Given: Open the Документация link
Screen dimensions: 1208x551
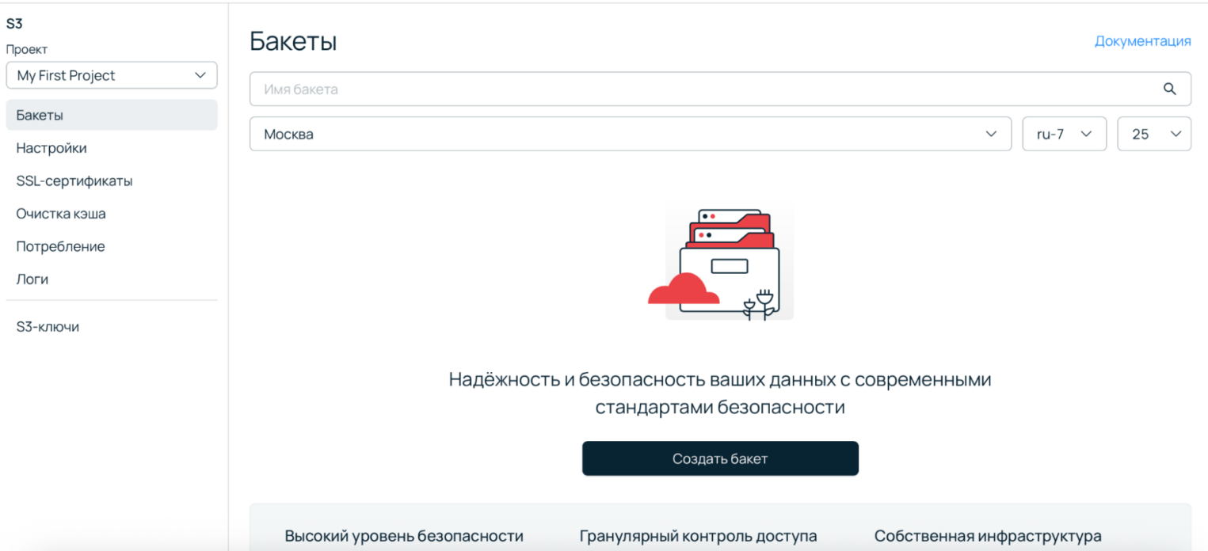Looking at the screenshot, I should [x=1142, y=40].
